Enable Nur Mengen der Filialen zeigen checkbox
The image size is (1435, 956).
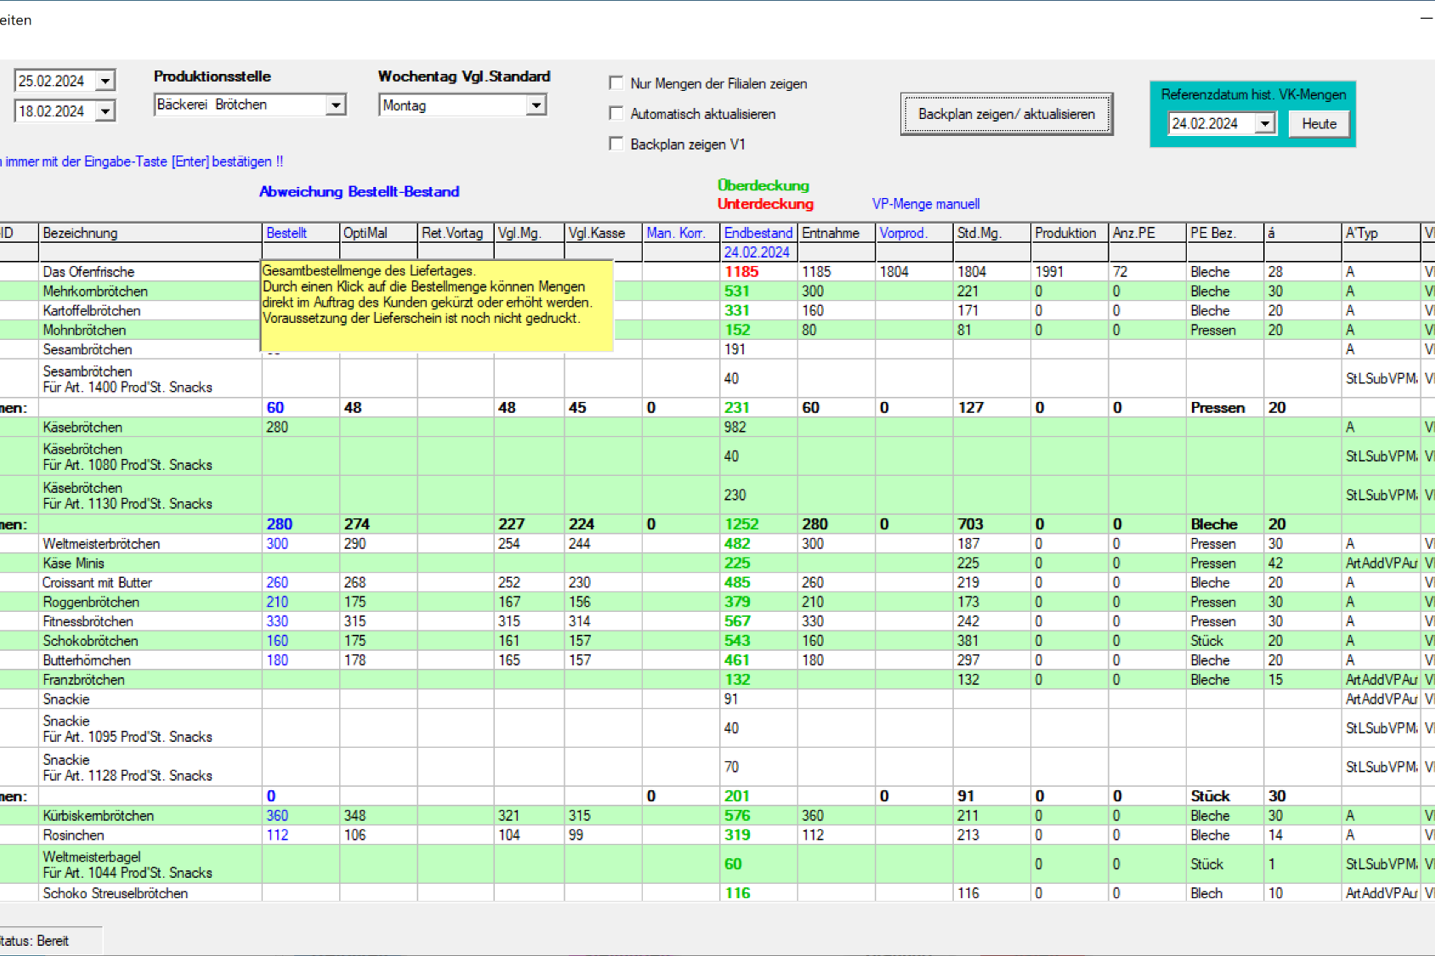616,83
